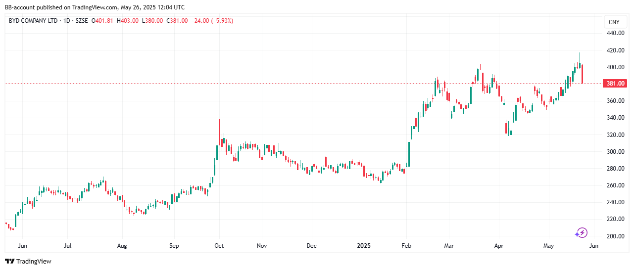Click the BB-account published header text
This screenshot has width=634, height=270.
[95, 7]
